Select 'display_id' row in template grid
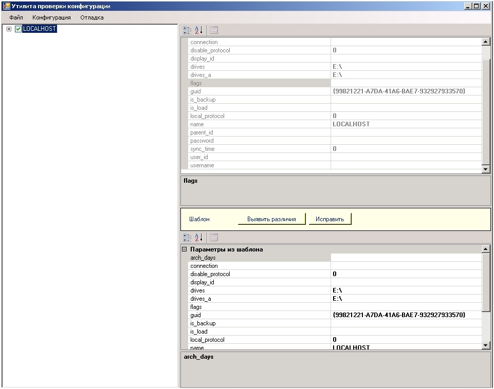494x389 pixels. (335, 282)
